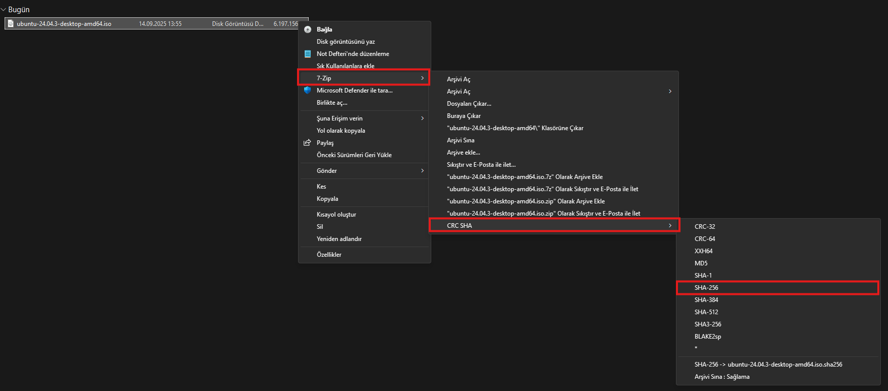Expand the 7-Zip submenu arrow
Image resolution: width=888 pixels, height=391 pixels.
tap(422, 78)
